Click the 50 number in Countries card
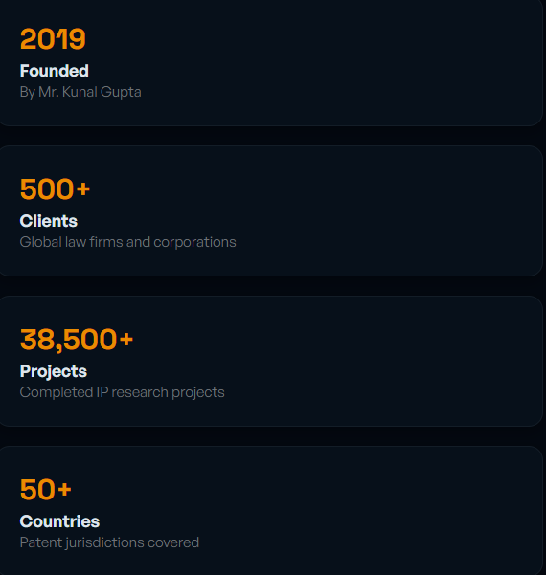Screen dimensions: 546x575 (37, 490)
